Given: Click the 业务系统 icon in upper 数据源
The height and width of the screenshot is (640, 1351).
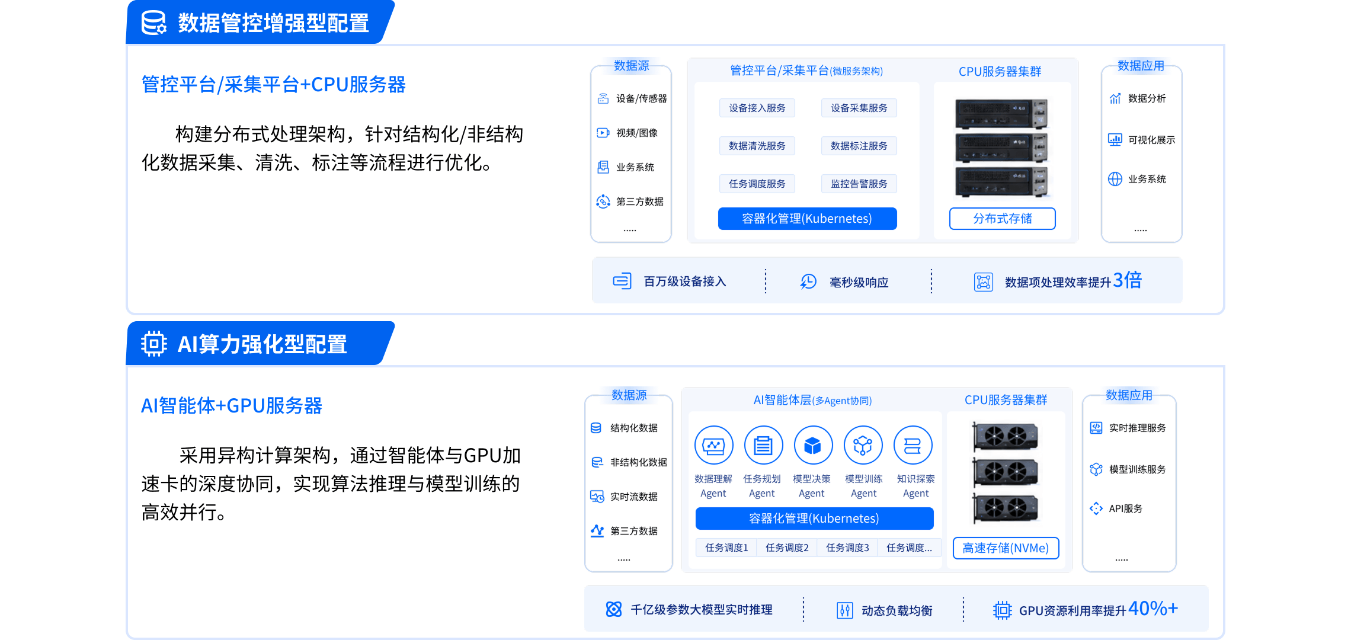Looking at the screenshot, I should [x=603, y=167].
